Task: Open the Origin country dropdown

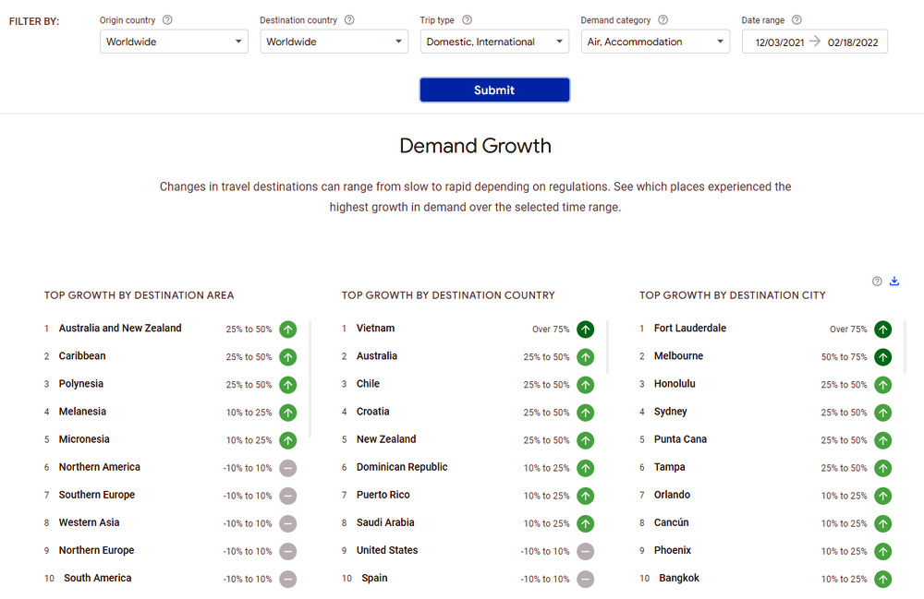Action: [174, 42]
